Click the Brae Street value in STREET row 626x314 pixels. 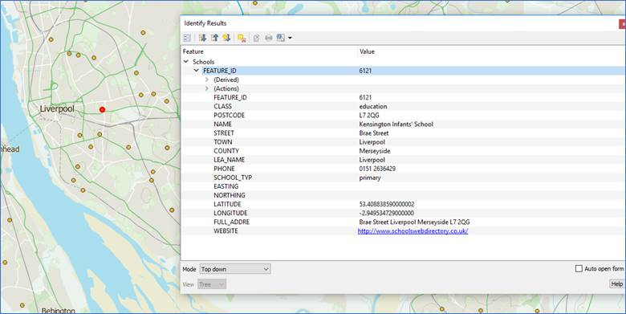pos(374,133)
